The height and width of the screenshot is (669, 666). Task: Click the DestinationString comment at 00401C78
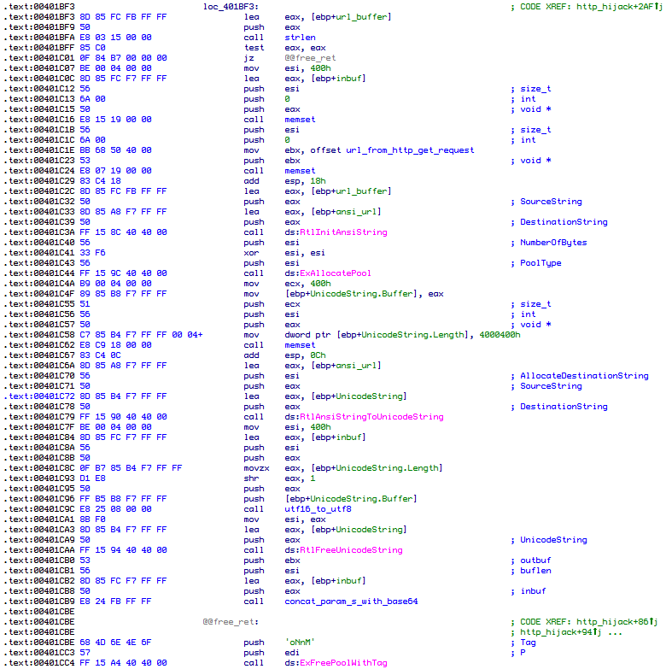[564, 406]
